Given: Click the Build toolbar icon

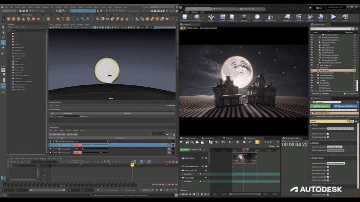Looking at the screenshot, I should [x=321, y=17].
